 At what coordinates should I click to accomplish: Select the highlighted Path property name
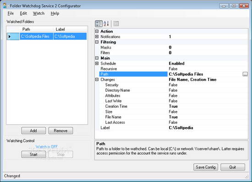click(133, 74)
